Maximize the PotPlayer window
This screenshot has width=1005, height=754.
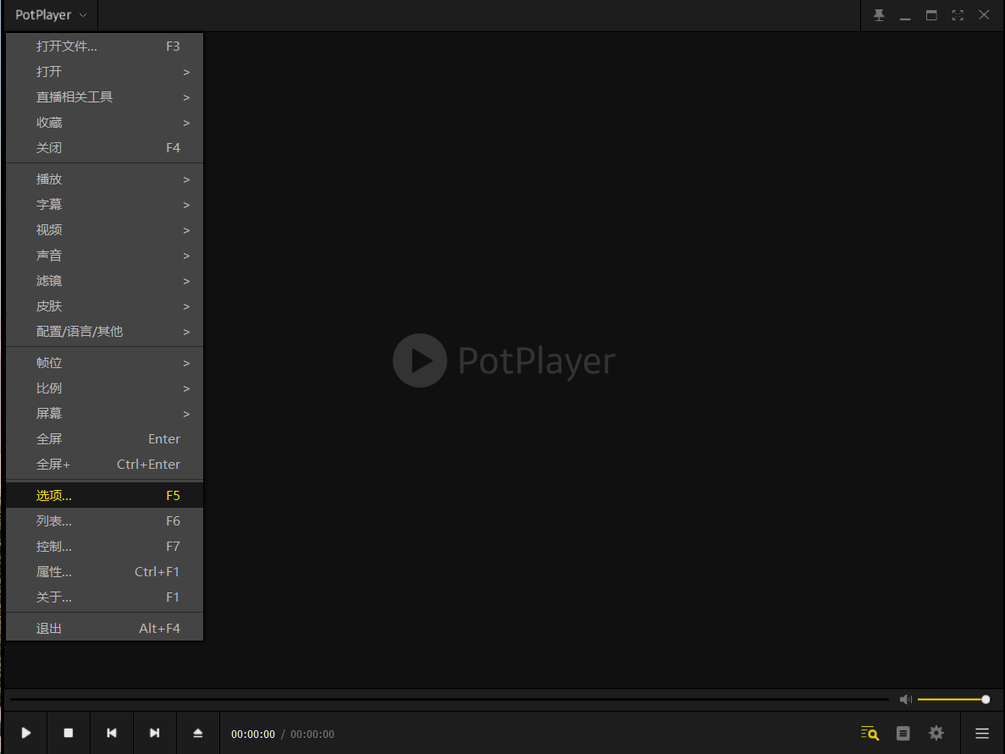point(931,15)
